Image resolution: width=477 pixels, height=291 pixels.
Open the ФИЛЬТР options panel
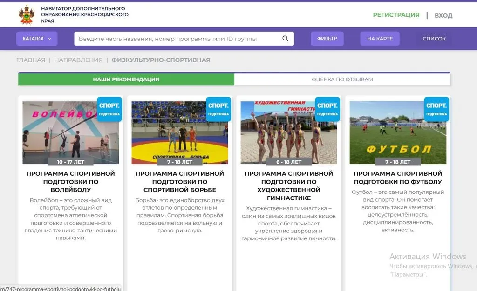click(x=327, y=39)
